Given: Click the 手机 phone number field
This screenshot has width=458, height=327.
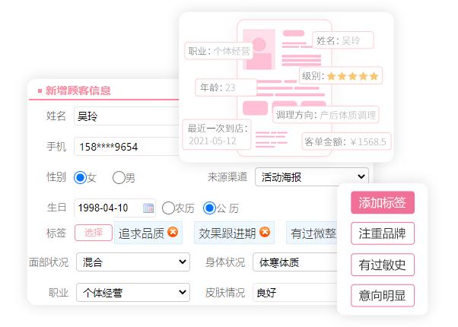Looking at the screenshot, I should (x=126, y=147).
